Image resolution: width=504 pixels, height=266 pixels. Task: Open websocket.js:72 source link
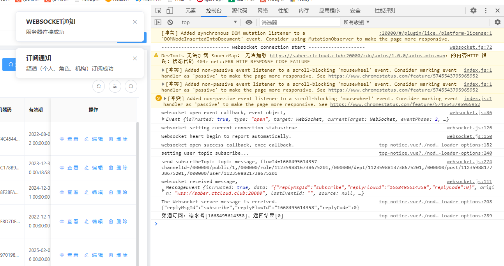click(471, 47)
